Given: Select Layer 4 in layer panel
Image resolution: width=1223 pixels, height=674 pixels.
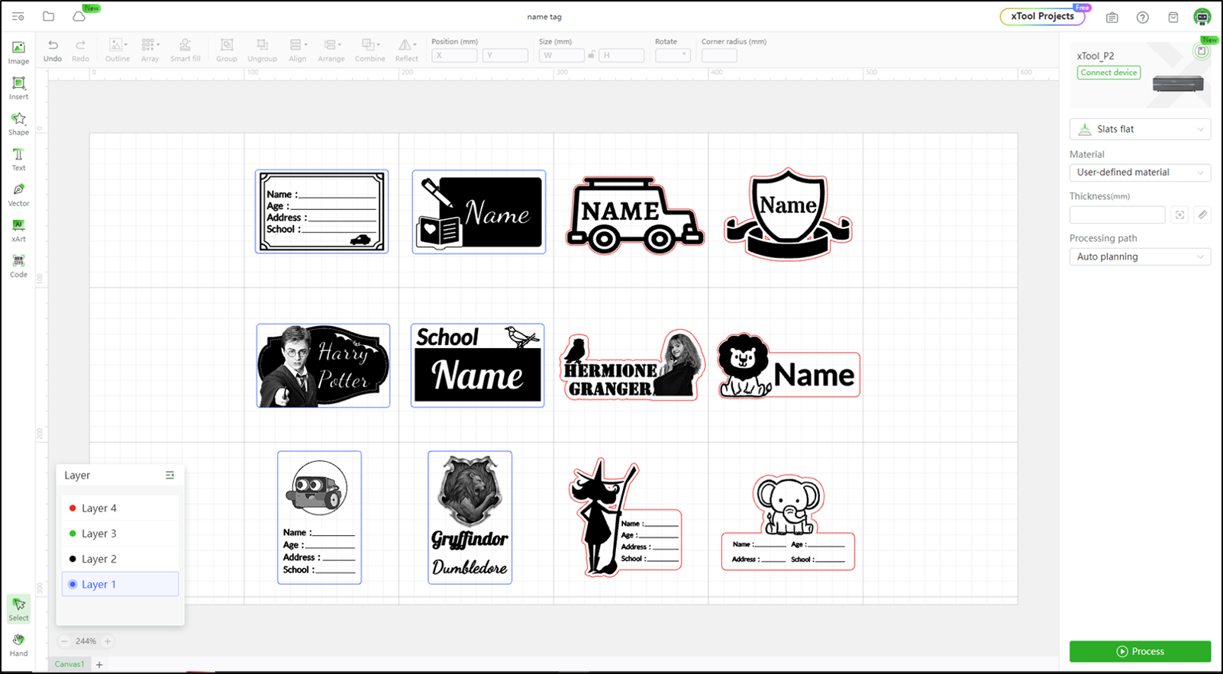Looking at the screenshot, I should click(120, 508).
